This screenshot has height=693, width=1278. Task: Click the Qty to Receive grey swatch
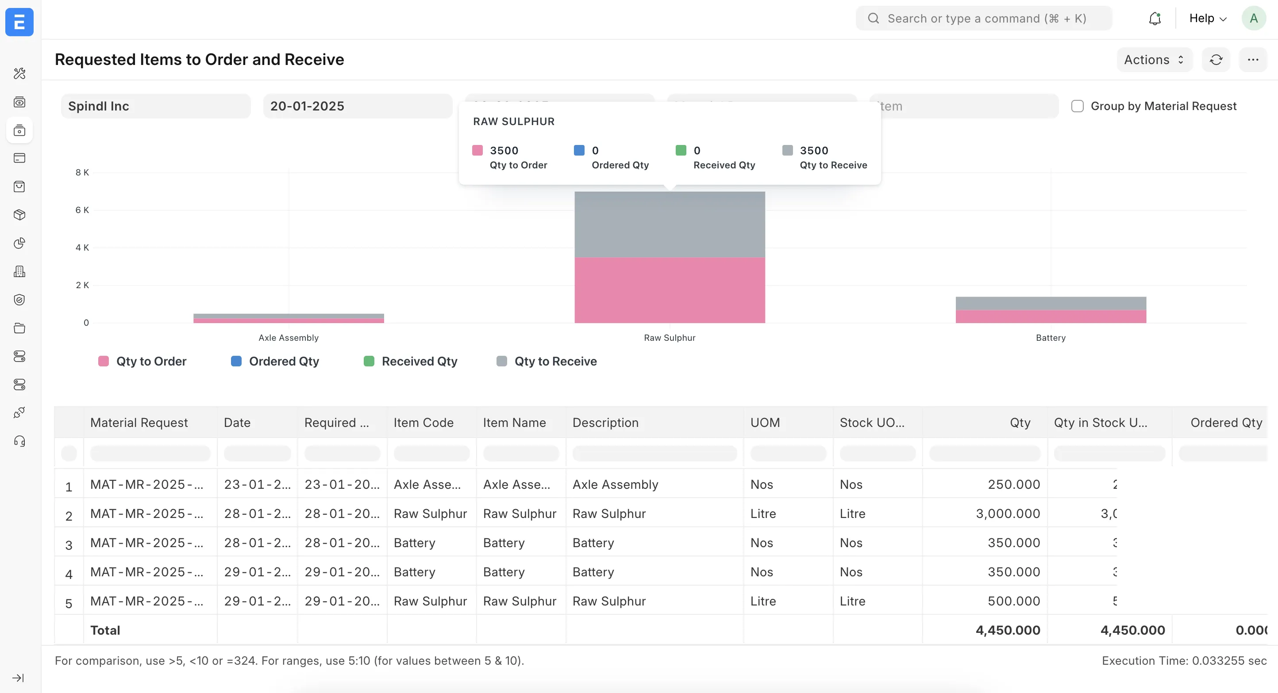501,361
